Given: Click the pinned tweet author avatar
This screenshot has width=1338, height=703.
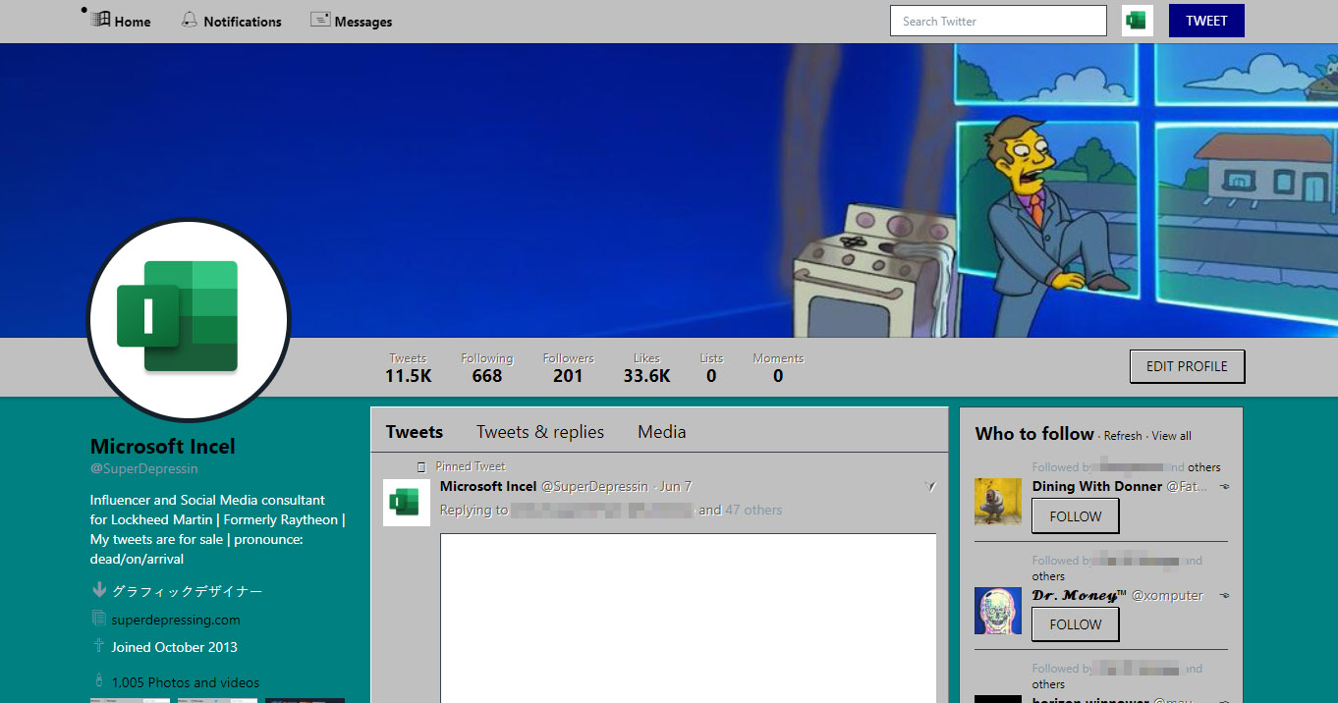Looking at the screenshot, I should click(x=406, y=503).
